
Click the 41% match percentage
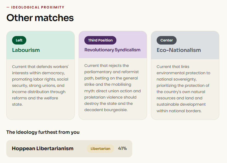(122, 149)
